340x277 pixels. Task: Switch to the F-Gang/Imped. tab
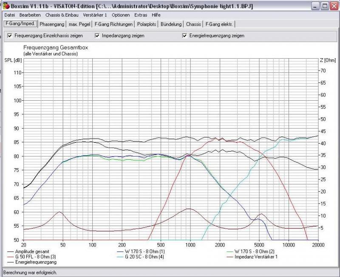pos(20,23)
